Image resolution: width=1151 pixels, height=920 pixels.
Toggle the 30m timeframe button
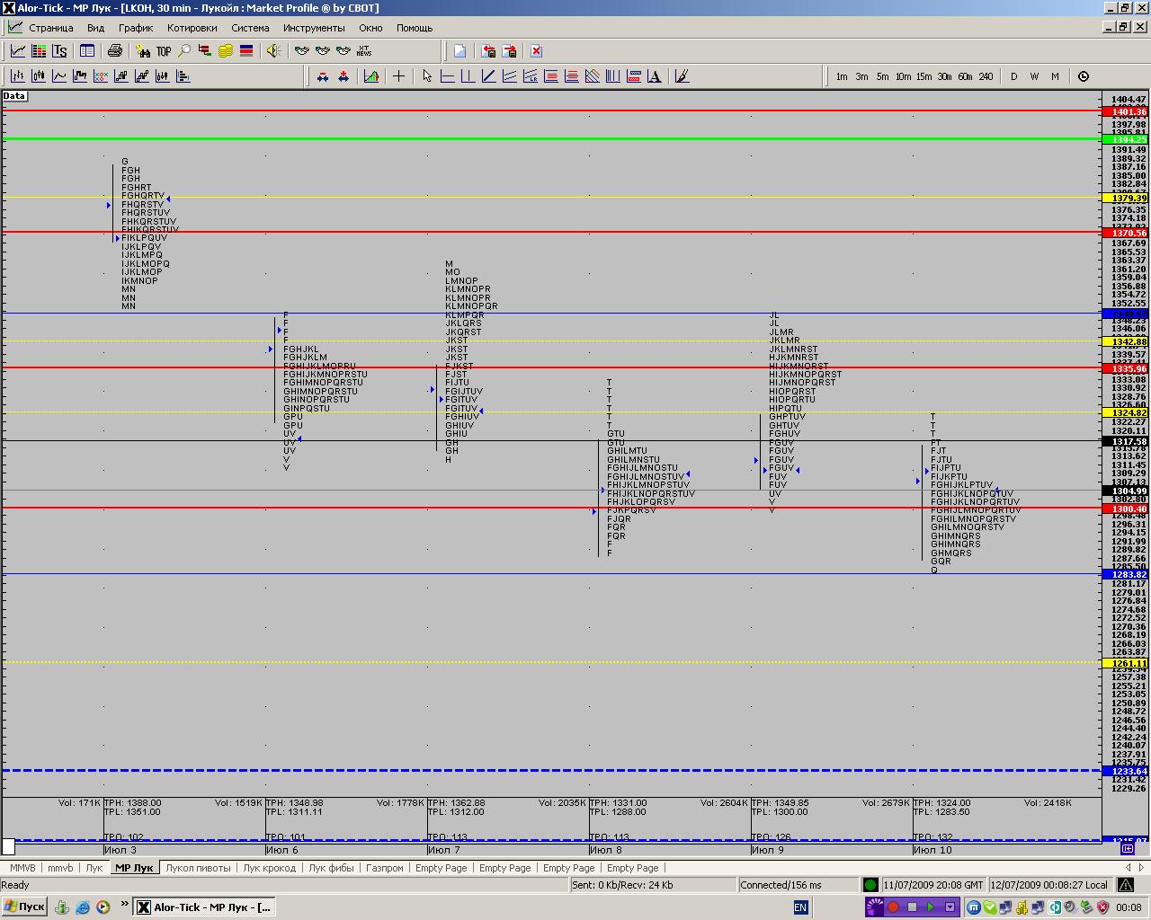pos(944,76)
